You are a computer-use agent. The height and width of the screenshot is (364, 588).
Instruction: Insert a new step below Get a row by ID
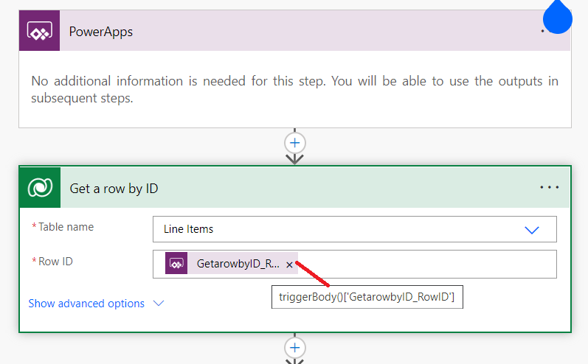[295, 347]
